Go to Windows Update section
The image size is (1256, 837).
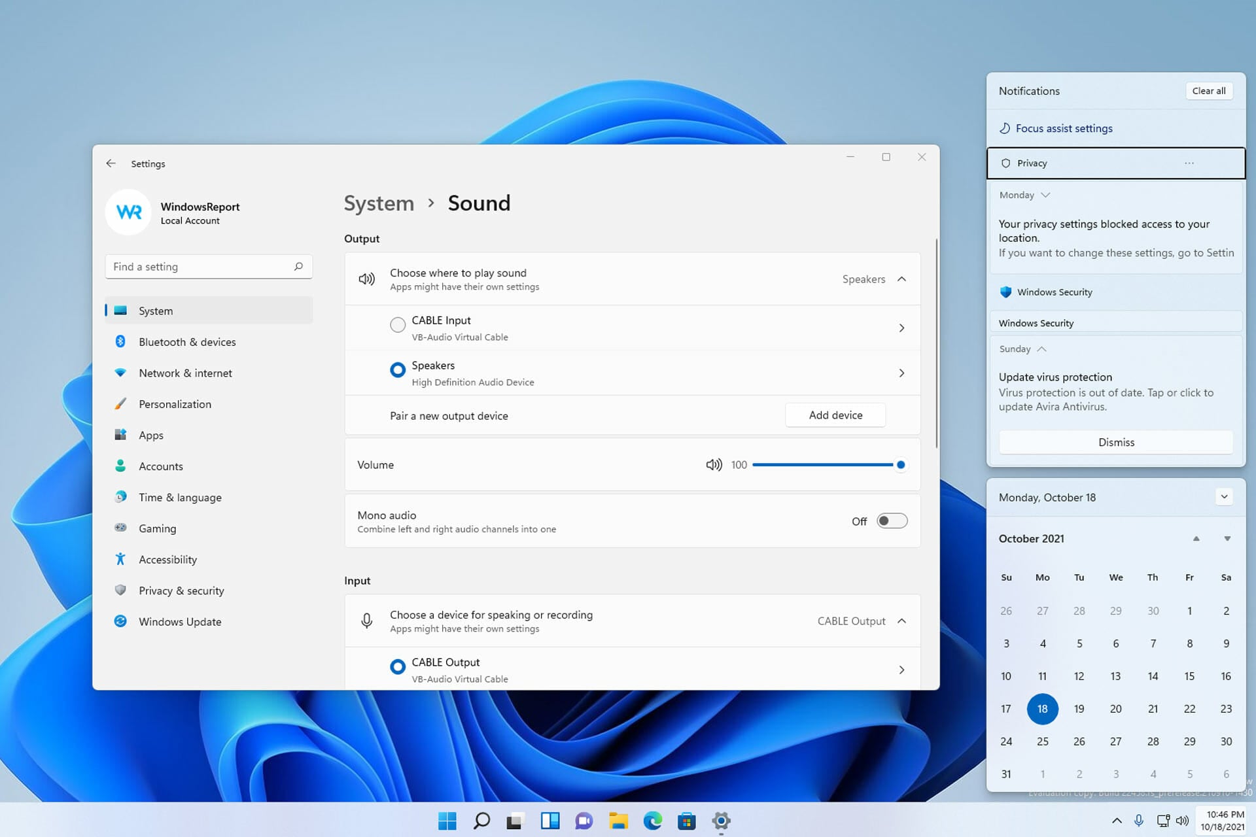pyautogui.click(x=180, y=622)
